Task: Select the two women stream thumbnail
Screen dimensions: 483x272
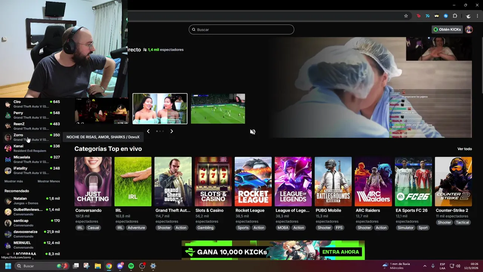Action: [x=160, y=109]
